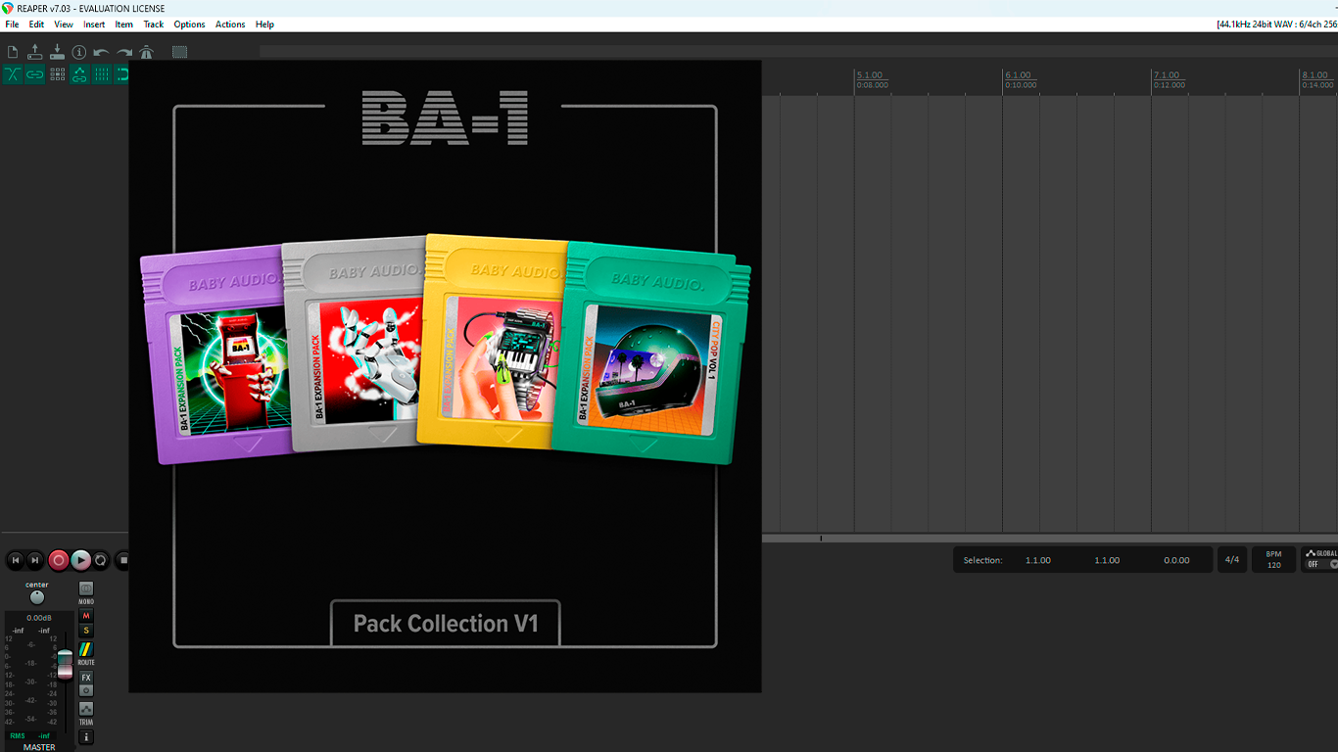Toggle the transport repeat loop button
1338x752 pixels.
(101, 560)
